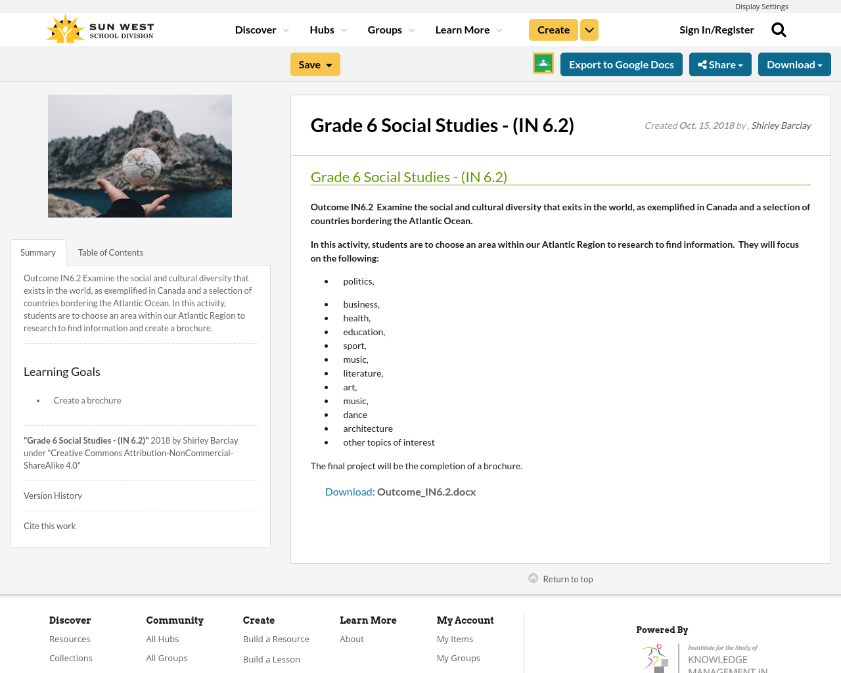Click the yellow Create button

click(553, 30)
